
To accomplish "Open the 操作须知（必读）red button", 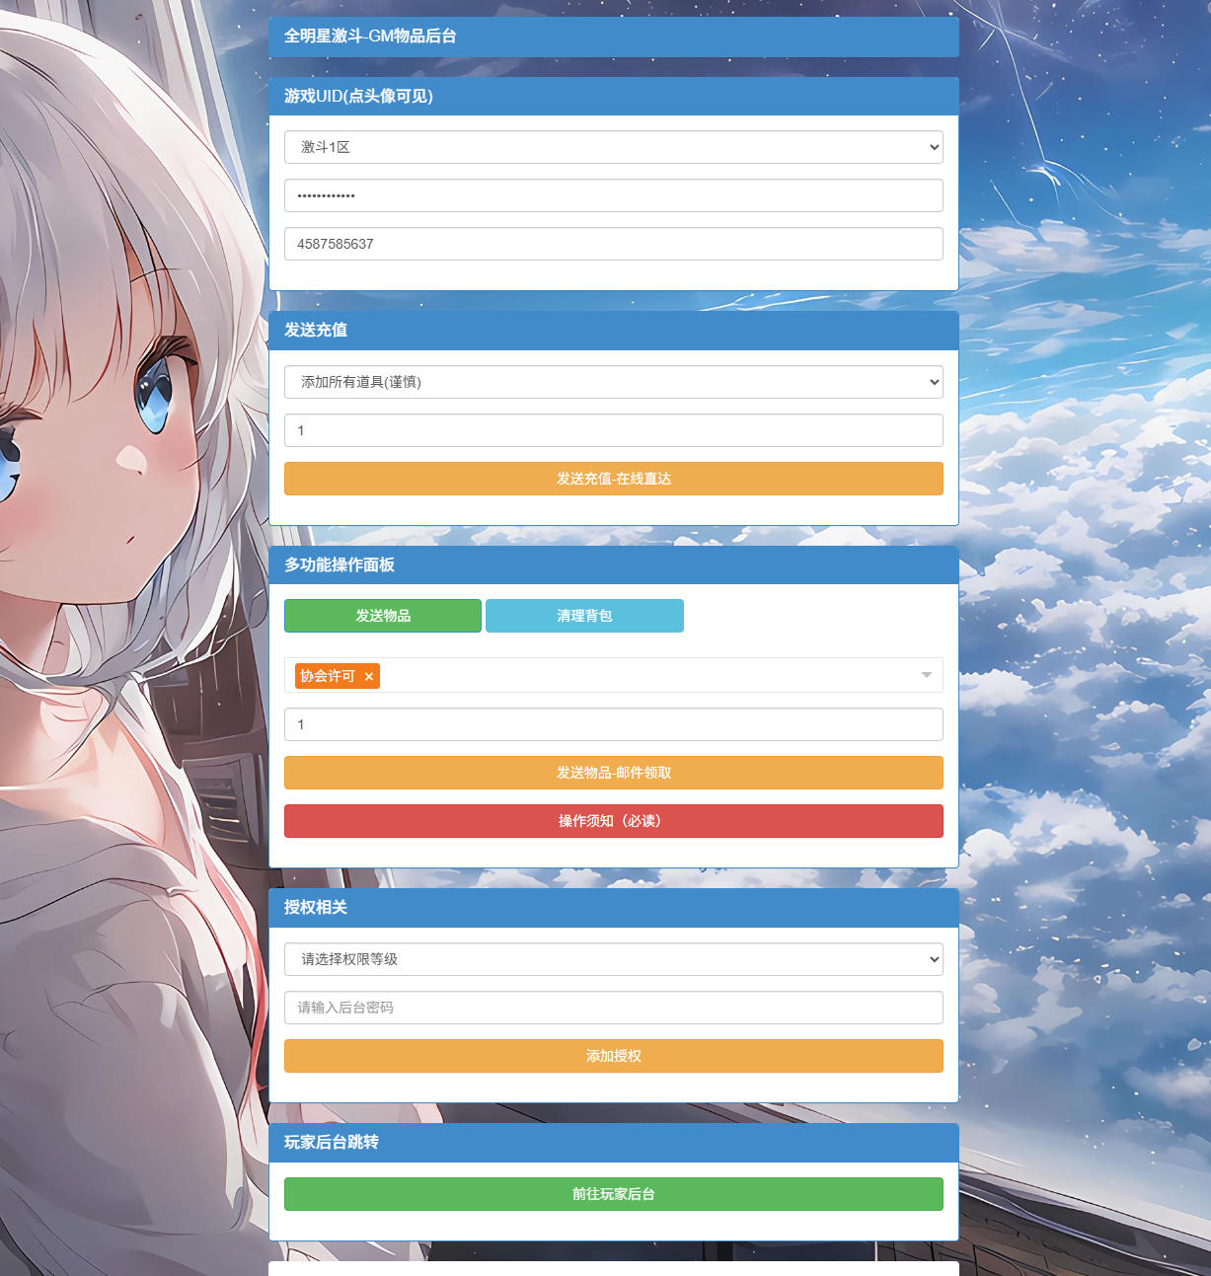I will 613,821.
